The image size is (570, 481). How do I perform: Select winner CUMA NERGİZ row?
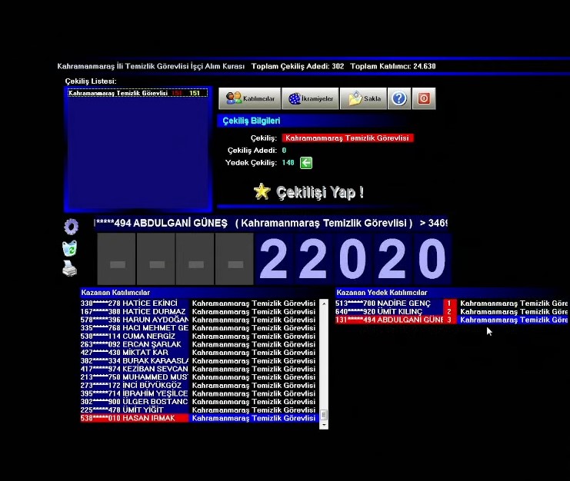pos(198,336)
